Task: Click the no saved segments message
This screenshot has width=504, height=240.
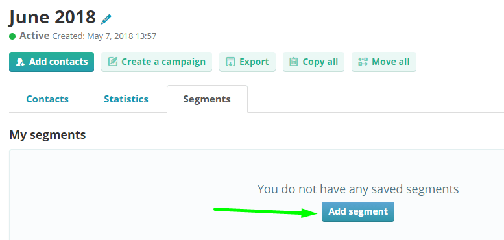Action: click(x=358, y=189)
